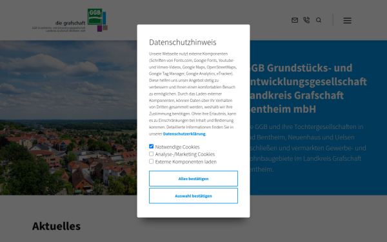
Task: Open the hamburger menu
Action: click(x=347, y=21)
